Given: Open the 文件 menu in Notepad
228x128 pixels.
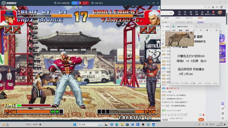Looking at the screenshot, I should tap(174, 30).
